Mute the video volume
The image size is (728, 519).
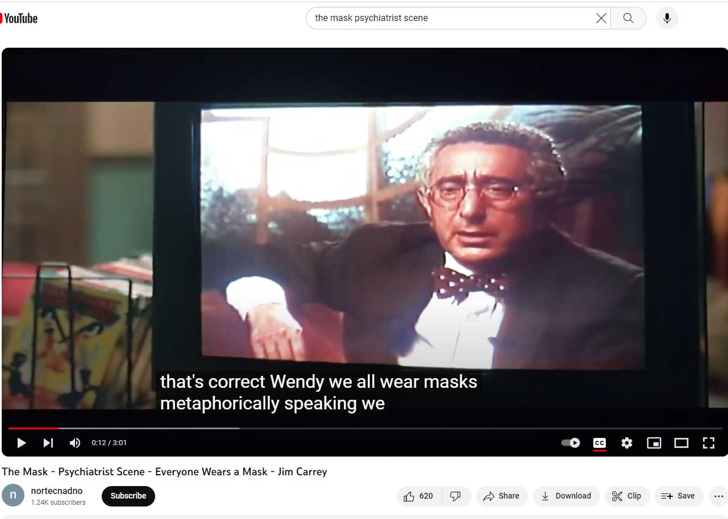click(74, 443)
